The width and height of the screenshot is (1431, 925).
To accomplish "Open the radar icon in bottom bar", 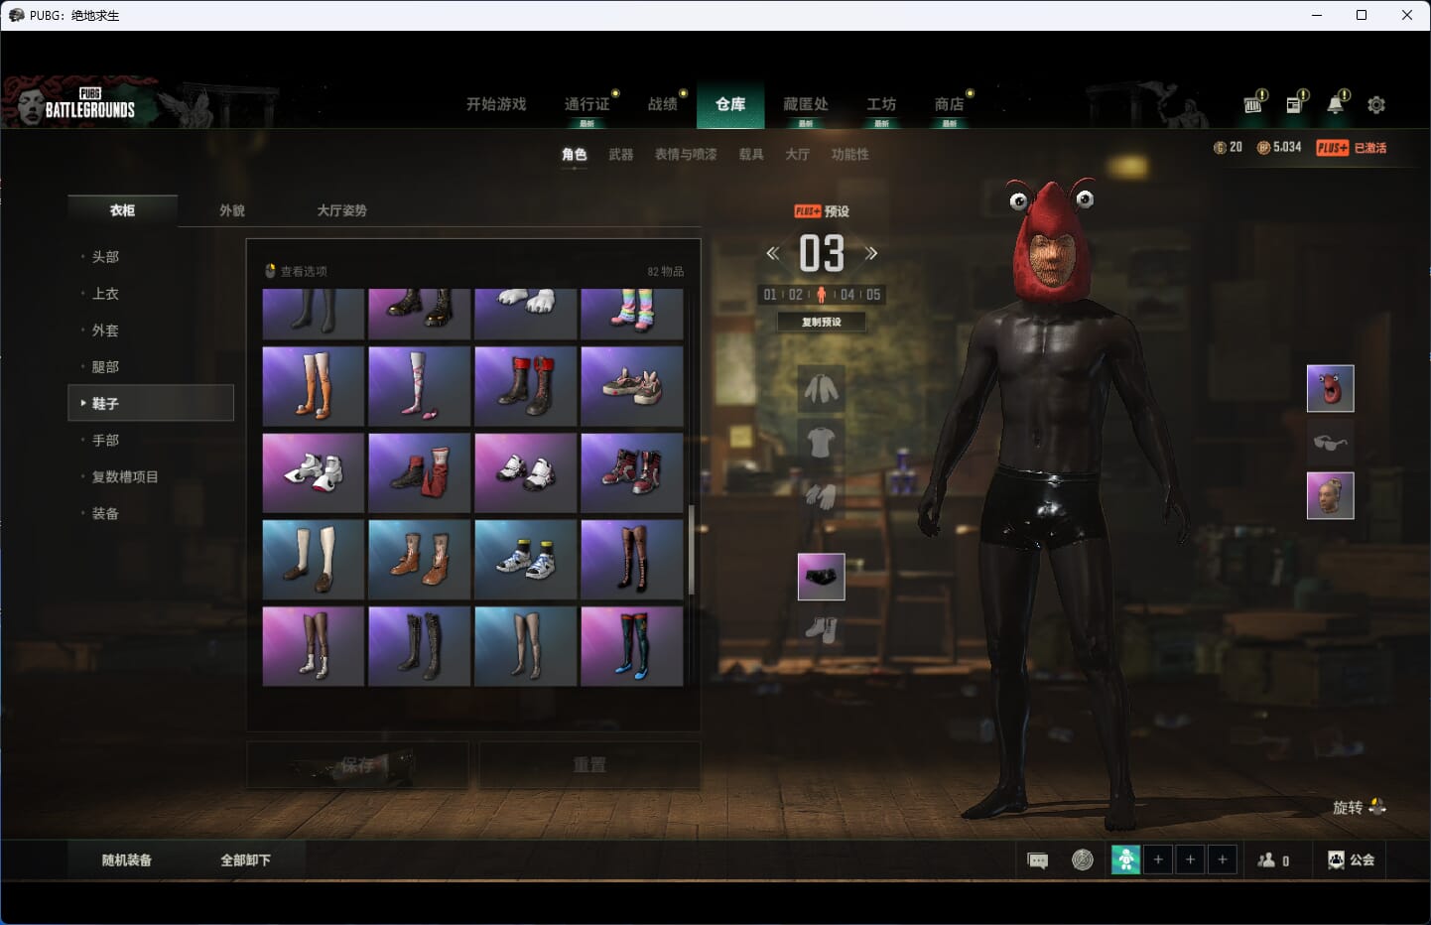I will click(x=1083, y=859).
